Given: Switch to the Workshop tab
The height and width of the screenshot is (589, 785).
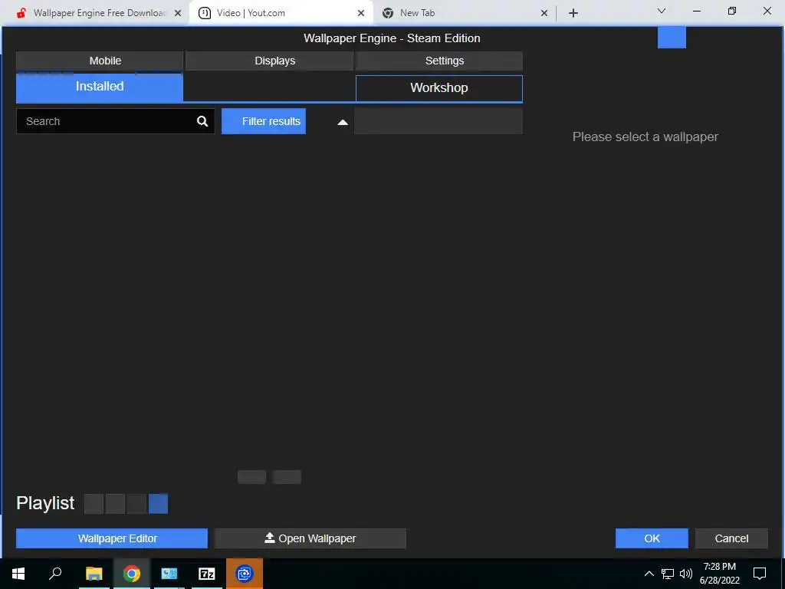Looking at the screenshot, I should (439, 88).
